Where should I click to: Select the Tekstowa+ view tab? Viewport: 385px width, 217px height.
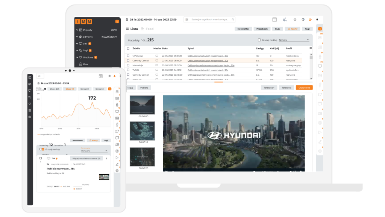pyautogui.click(x=269, y=87)
